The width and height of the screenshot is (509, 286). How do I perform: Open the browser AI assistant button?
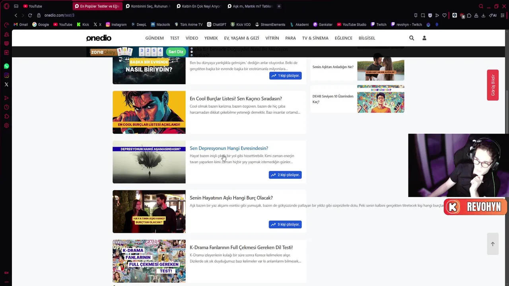tap(493, 15)
